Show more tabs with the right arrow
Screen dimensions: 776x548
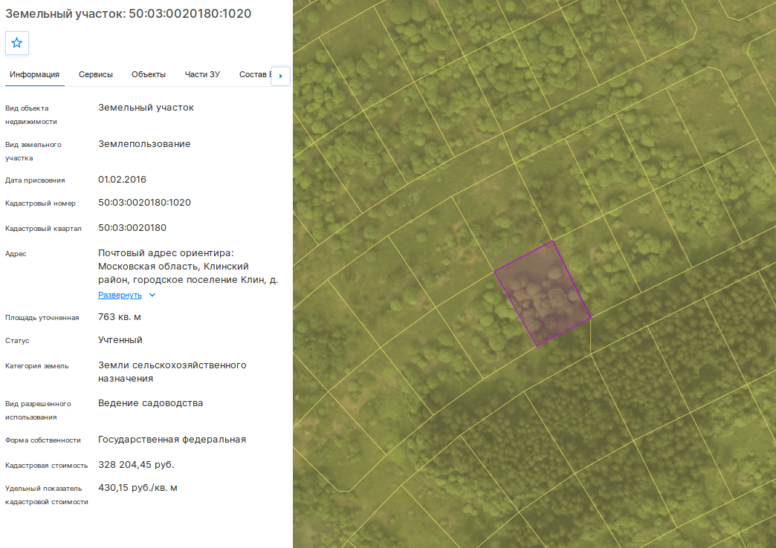pos(281,76)
